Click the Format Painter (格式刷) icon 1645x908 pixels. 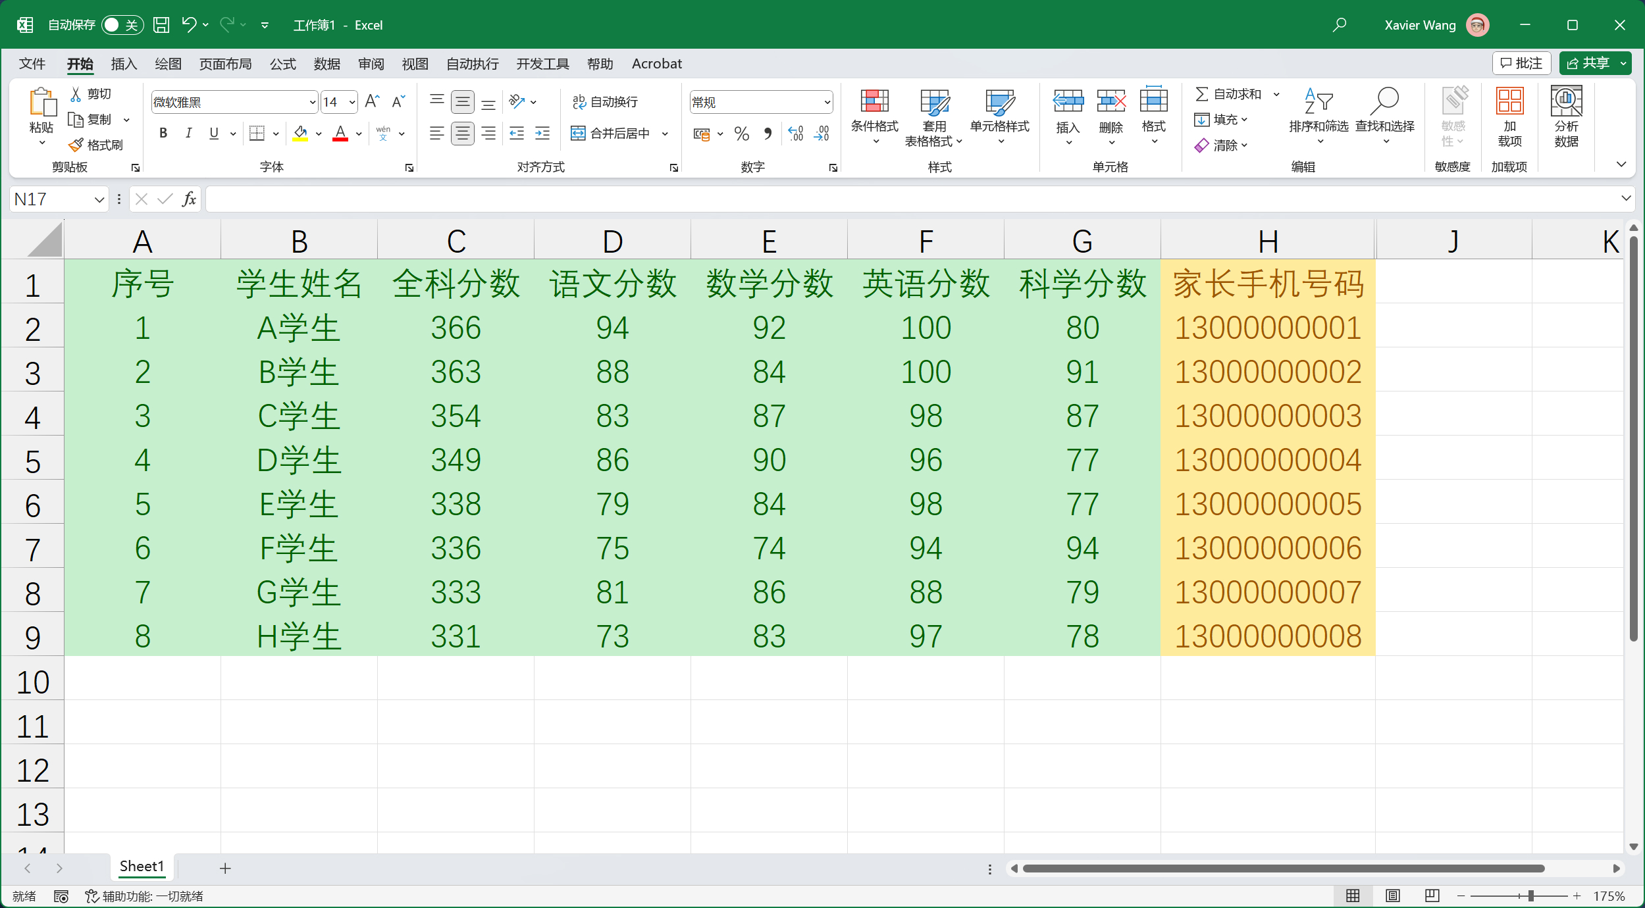pyautogui.click(x=76, y=145)
